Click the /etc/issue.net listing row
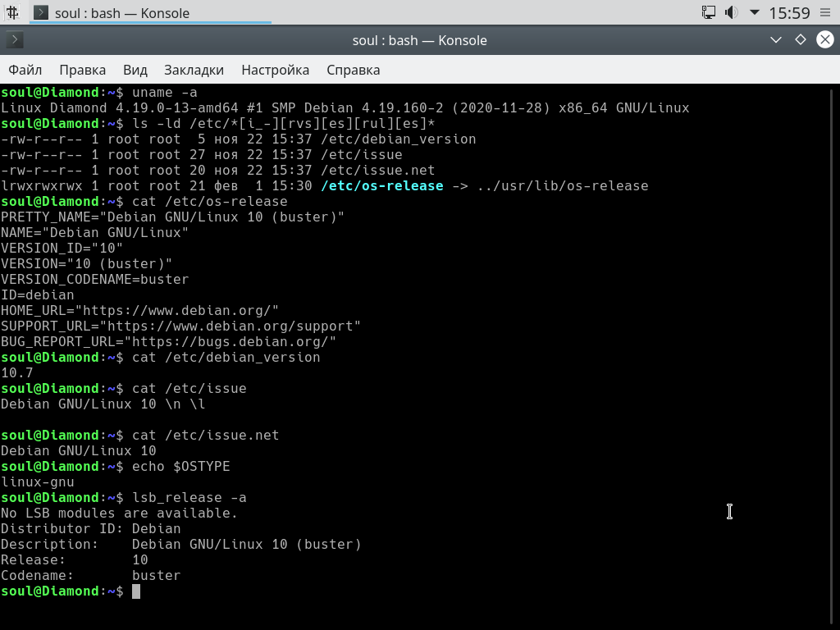This screenshot has height=630, width=840. [x=217, y=171]
